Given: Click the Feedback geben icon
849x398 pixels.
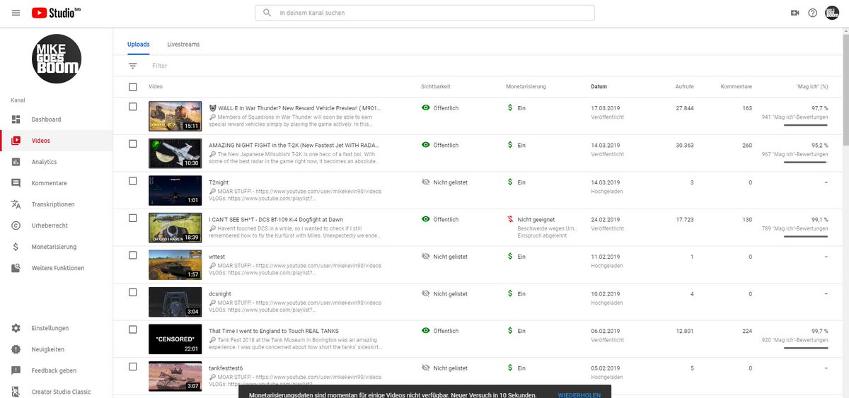Looking at the screenshot, I should pyautogui.click(x=16, y=370).
